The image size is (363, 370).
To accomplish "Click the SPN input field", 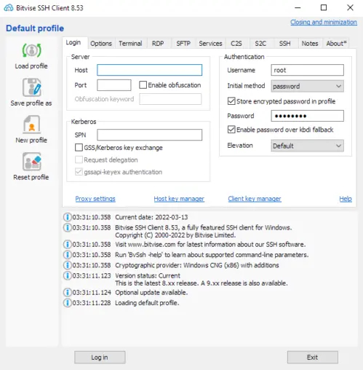I will 150,135.
